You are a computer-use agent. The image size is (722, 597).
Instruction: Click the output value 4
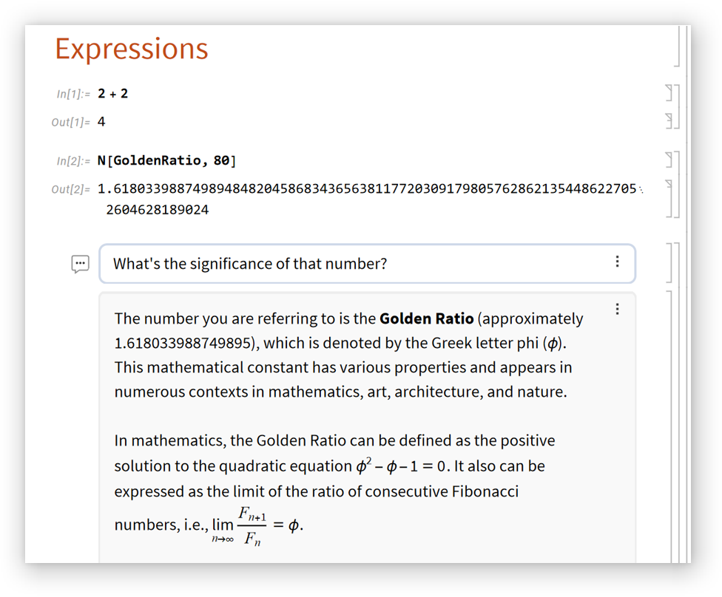point(101,122)
